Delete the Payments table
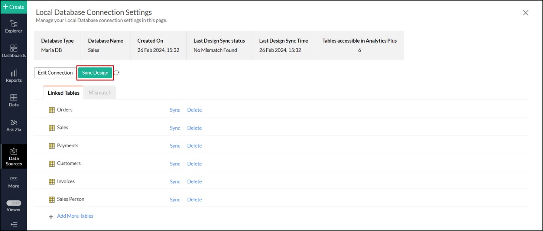This screenshot has width=543, height=231. click(x=194, y=145)
